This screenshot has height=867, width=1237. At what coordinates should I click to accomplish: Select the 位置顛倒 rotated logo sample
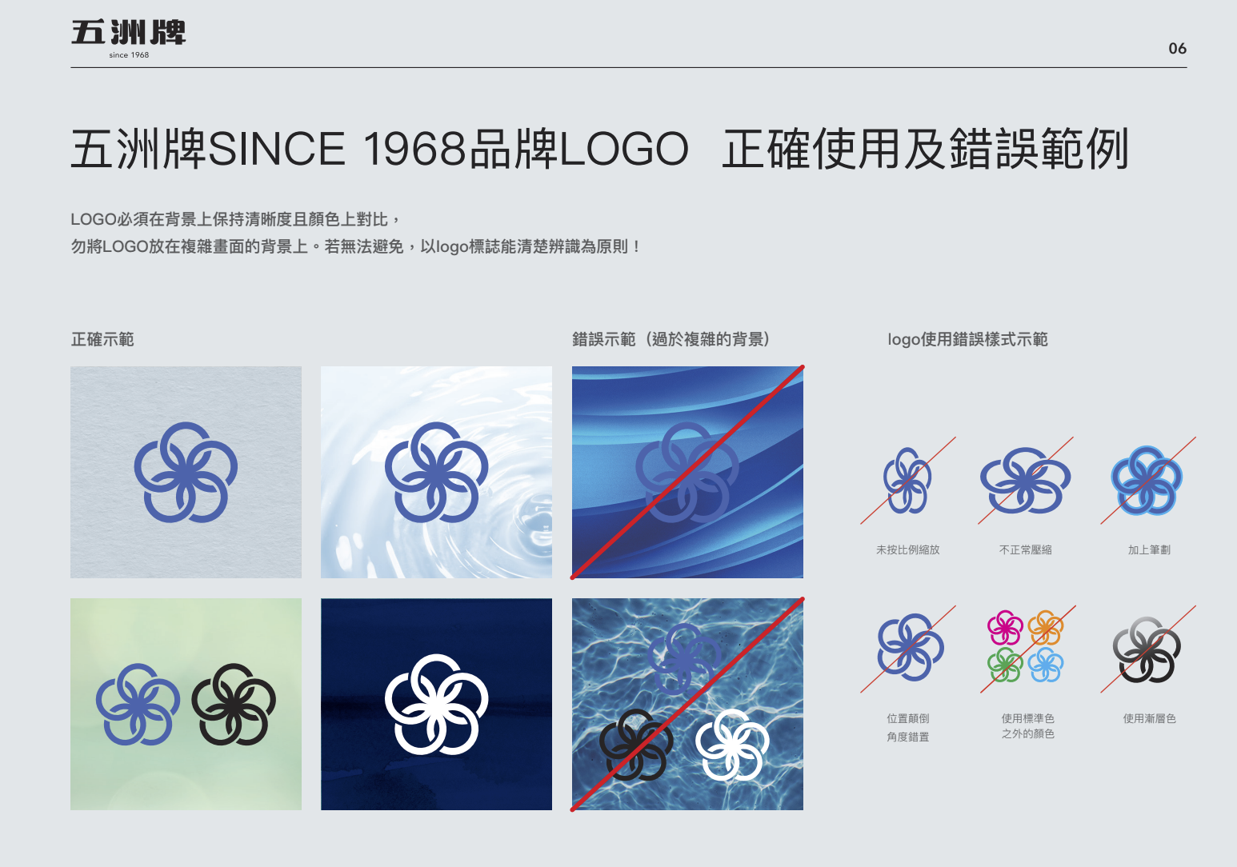(x=908, y=648)
